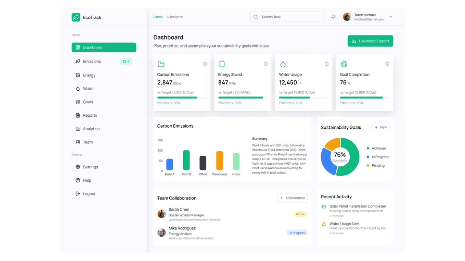Click Sarah Chen's avatar photo
Image resolution: width=465 pixels, height=261 pixels.
(162, 214)
